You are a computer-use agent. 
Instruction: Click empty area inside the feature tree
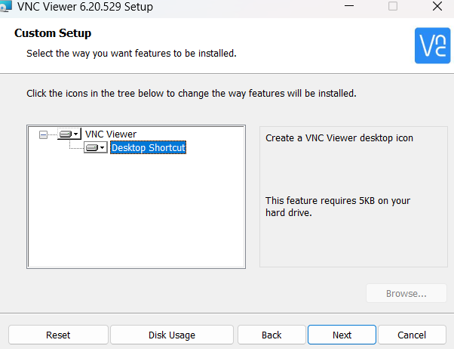(136, 219)
